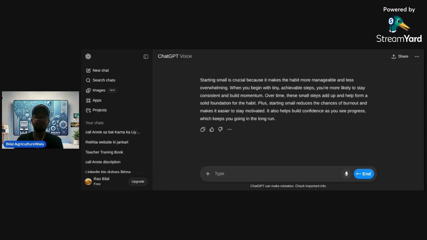Image resolution: width=427 pixels, height=240 pixels.
Task: Click the StreamYard logo
Action: tap(399, 30)
